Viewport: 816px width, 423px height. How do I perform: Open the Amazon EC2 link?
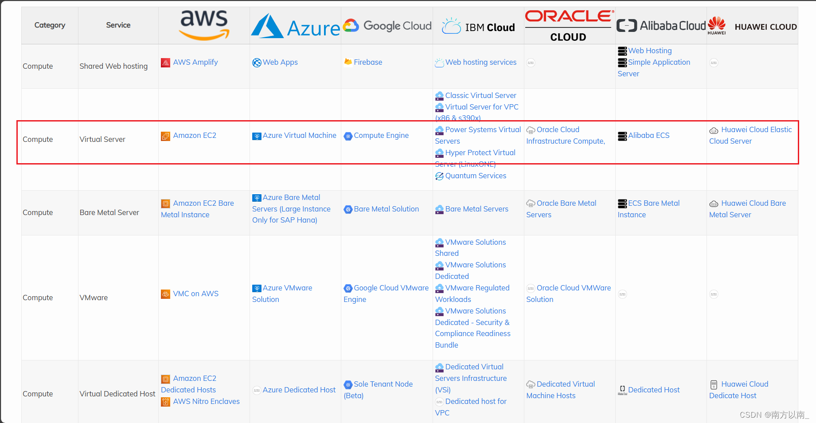(x=195, y=135)
